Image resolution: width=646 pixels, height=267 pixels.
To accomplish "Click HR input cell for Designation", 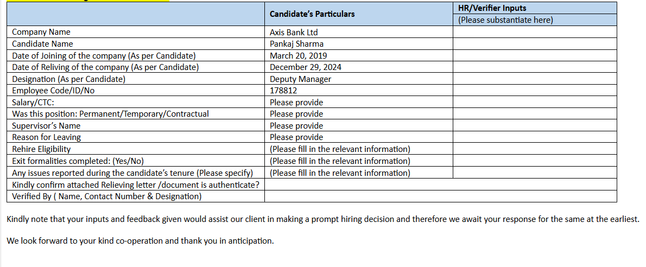I will [535, 79].
